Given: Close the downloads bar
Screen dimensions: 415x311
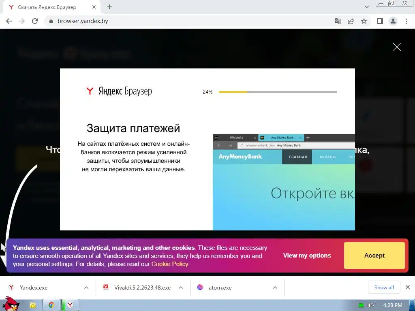Looking at the screenshot, I should click(x=408, y=287).
